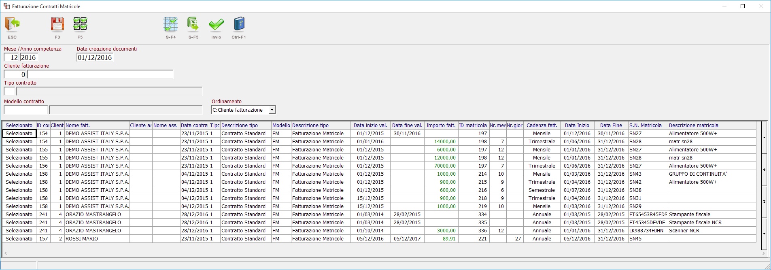771x270 pixels.
Task: Click the F3 save floppy disk icon
Action: (x=57, y=25)
